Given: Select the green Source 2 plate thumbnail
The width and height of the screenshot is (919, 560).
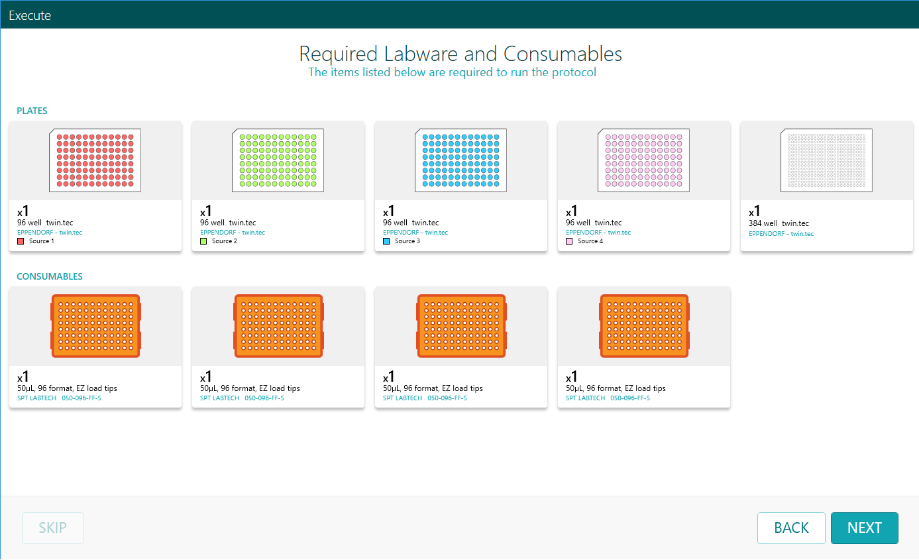Looking at the screenshot, I should pos(278,160).
